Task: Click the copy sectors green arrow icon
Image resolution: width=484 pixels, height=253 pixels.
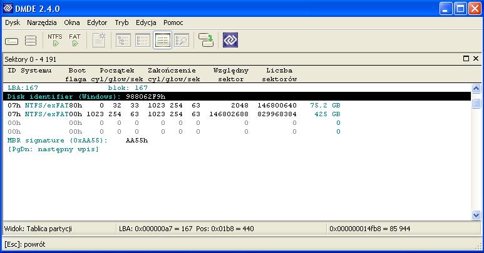Action: [x=206, y=41]
